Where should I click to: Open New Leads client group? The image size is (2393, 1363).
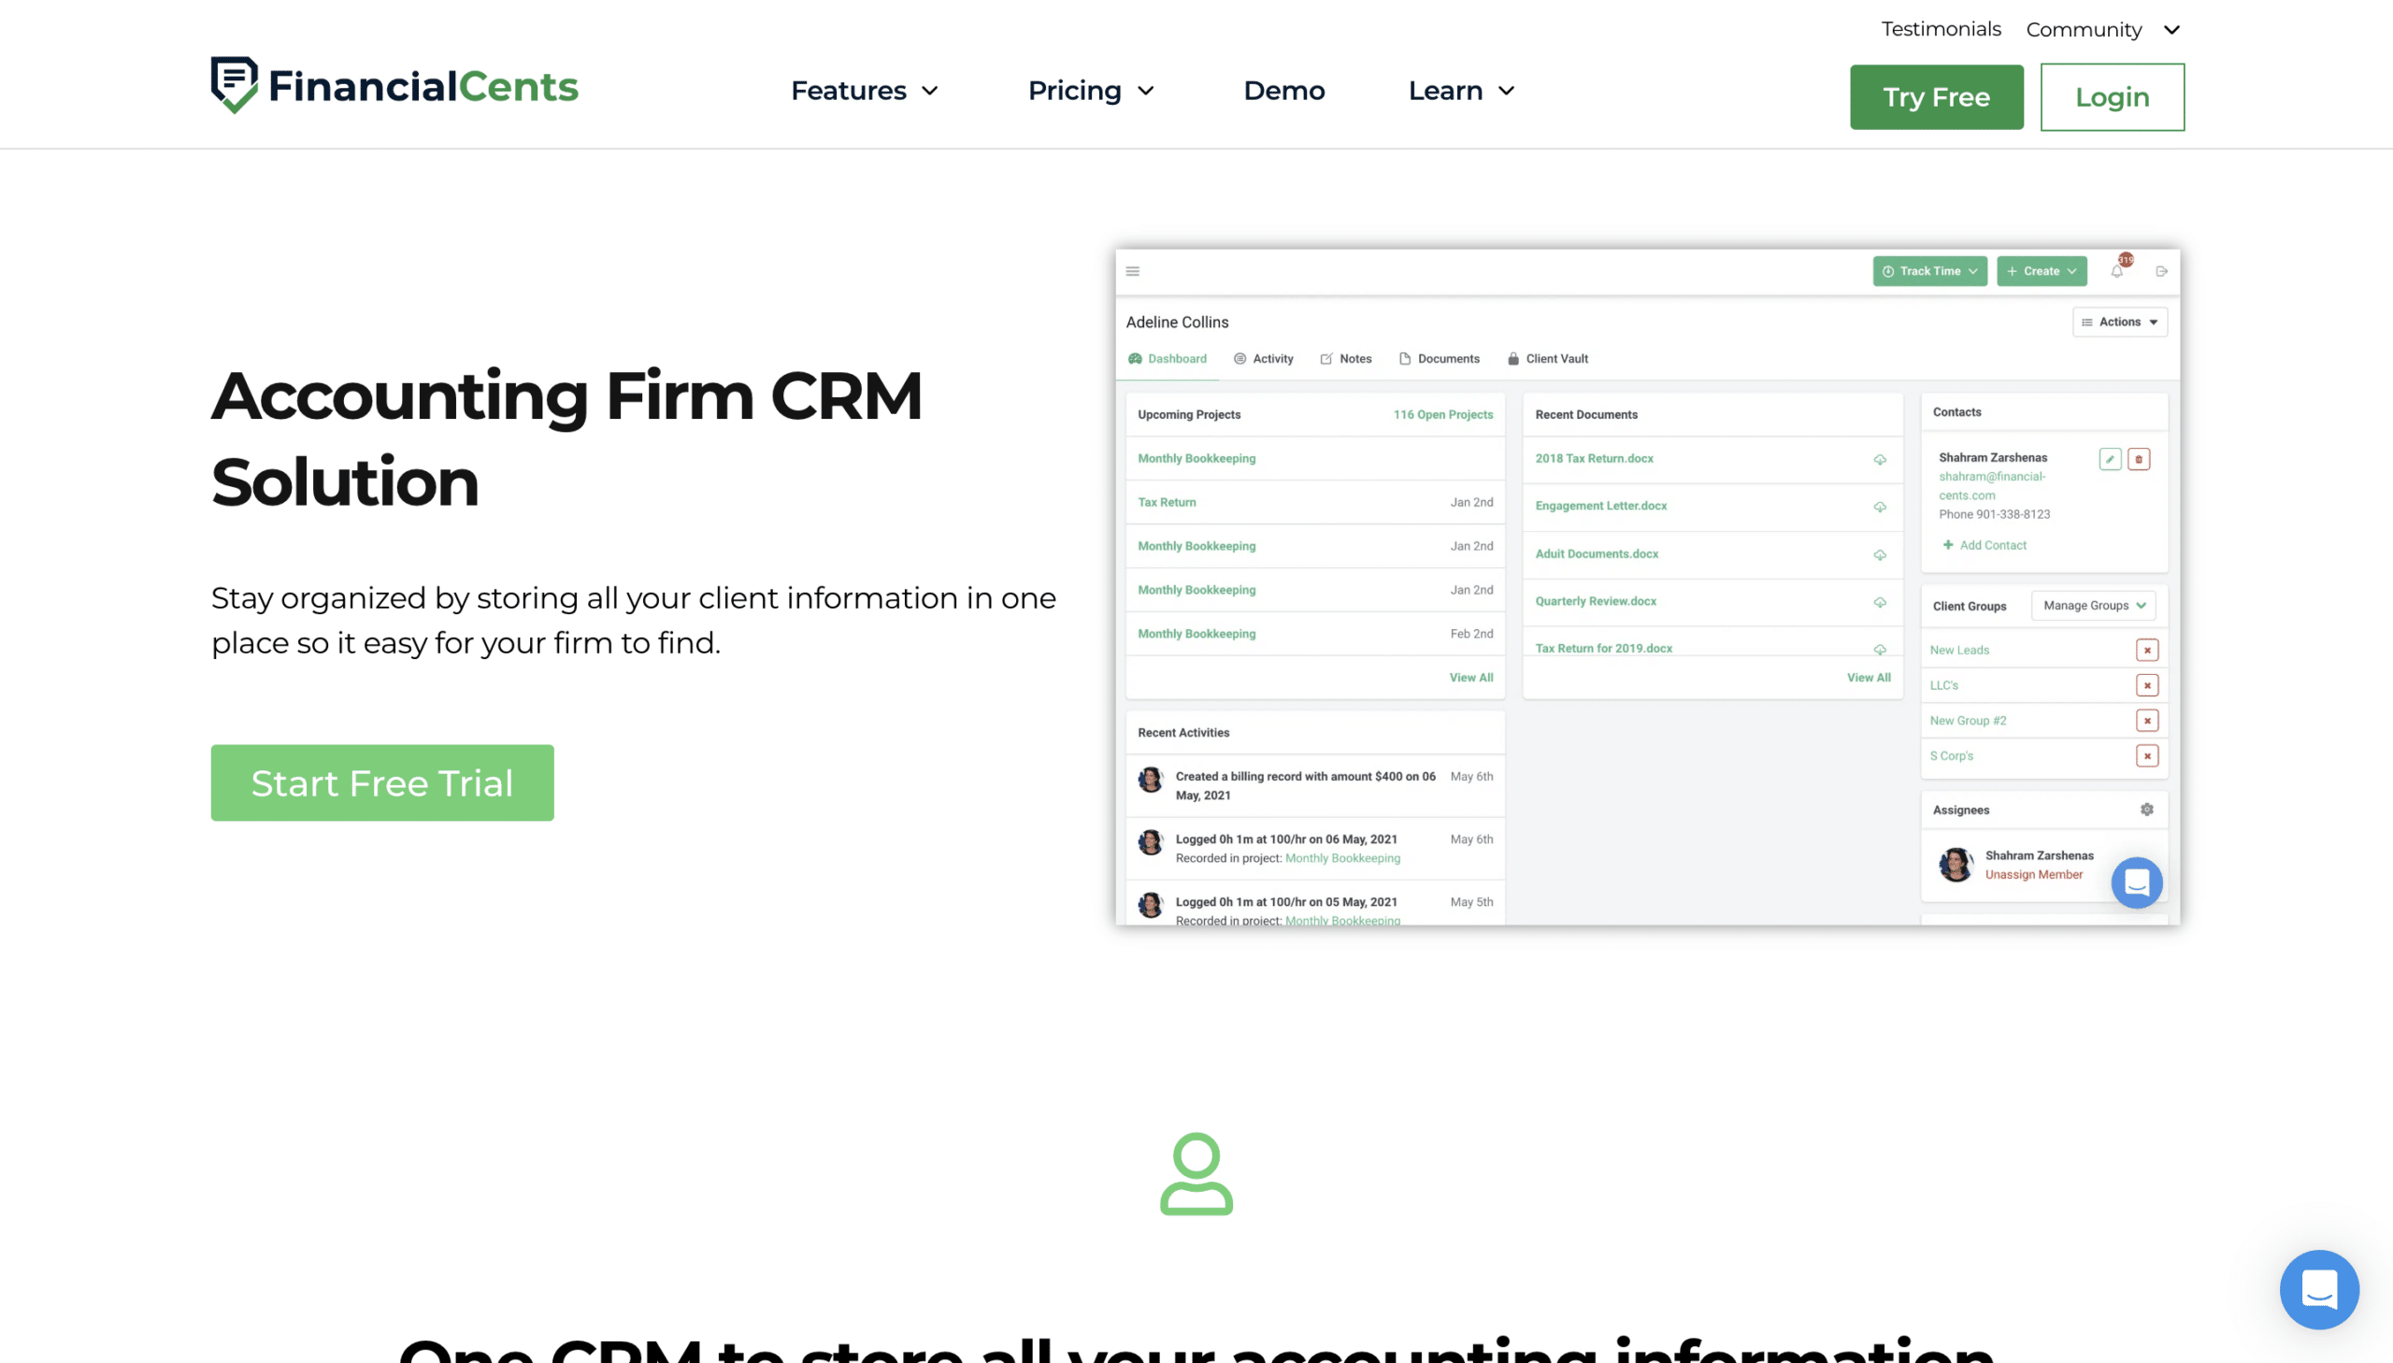tap(1958, 650)
